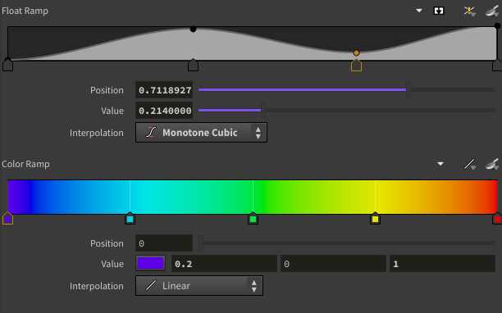This screenshot has height=313, width=502.
Task: Select leftmost float ramp handle marker
Action: [x=7, y=65]
